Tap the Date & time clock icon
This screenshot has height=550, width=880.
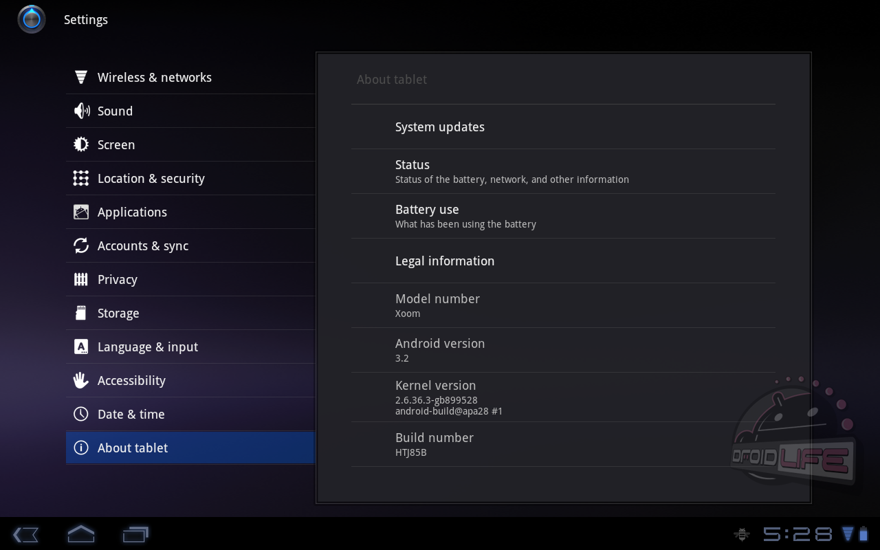81,414
